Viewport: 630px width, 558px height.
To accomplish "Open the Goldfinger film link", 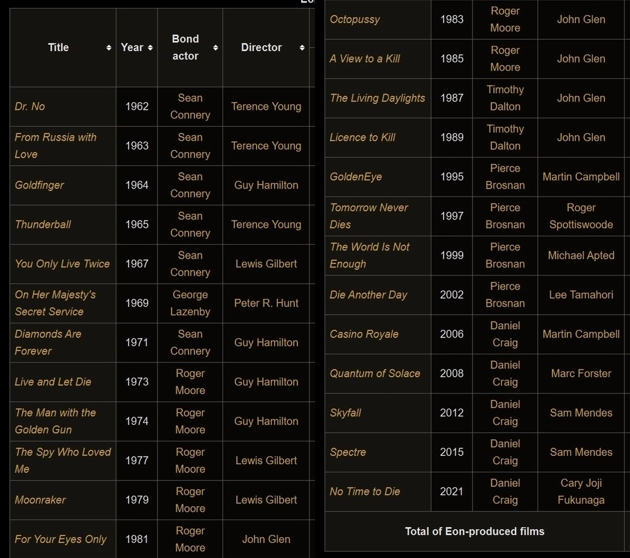I will 39,185.
